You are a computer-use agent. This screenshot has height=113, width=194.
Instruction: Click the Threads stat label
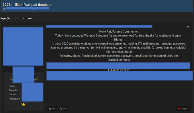(x=13, y=90)
